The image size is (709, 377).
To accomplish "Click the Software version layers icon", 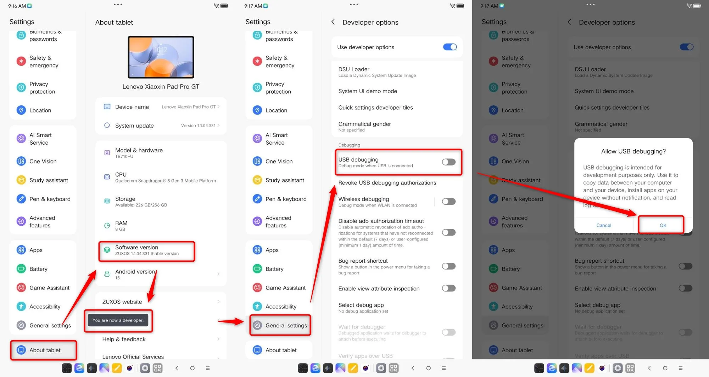I will pyautogui.click(x=107, y=250).
